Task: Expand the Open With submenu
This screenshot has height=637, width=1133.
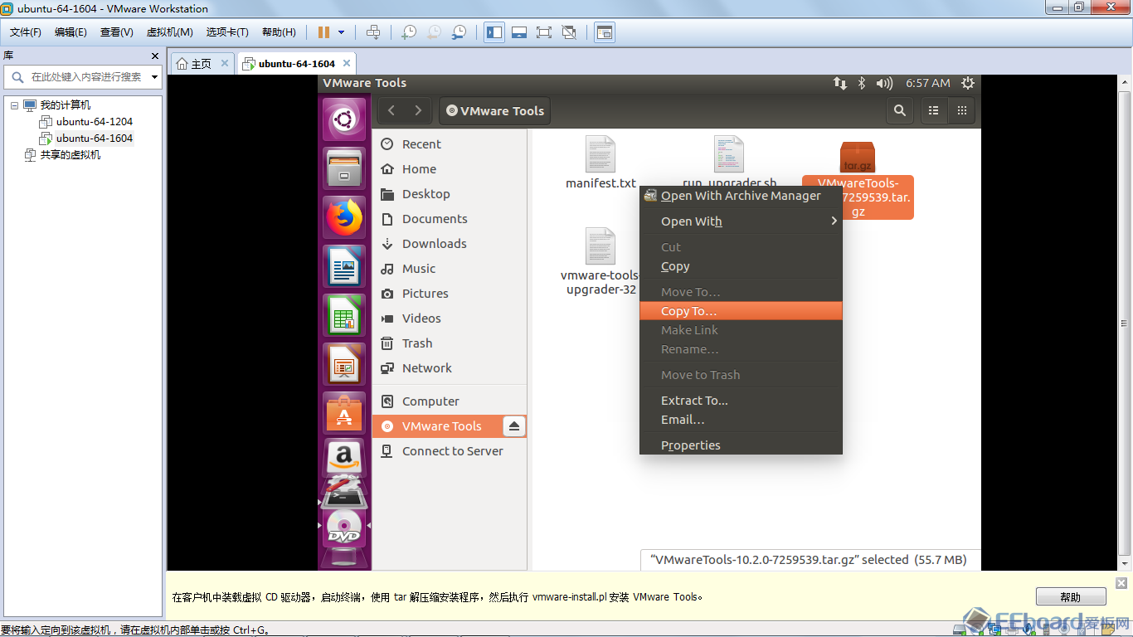Action: 741,221
